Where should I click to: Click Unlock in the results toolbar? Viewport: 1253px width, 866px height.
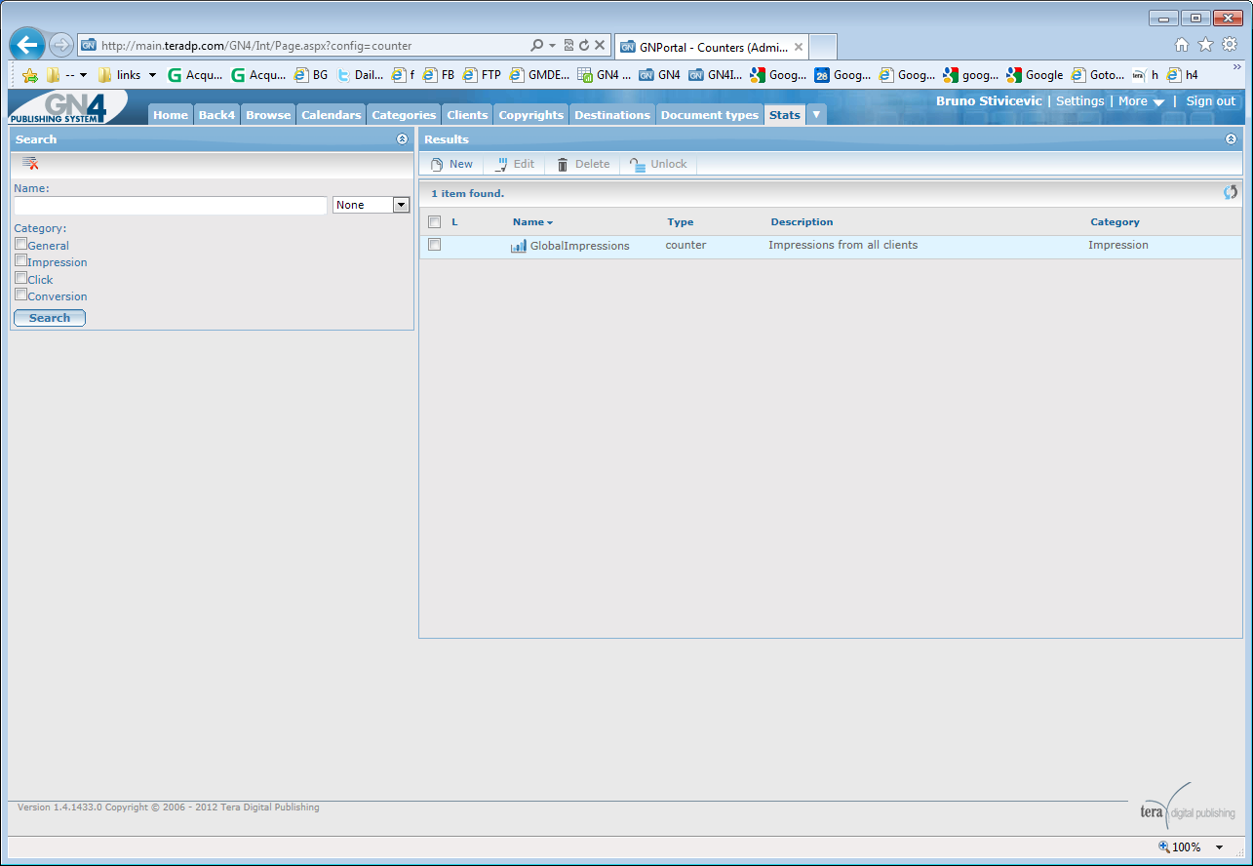point(659,164)
